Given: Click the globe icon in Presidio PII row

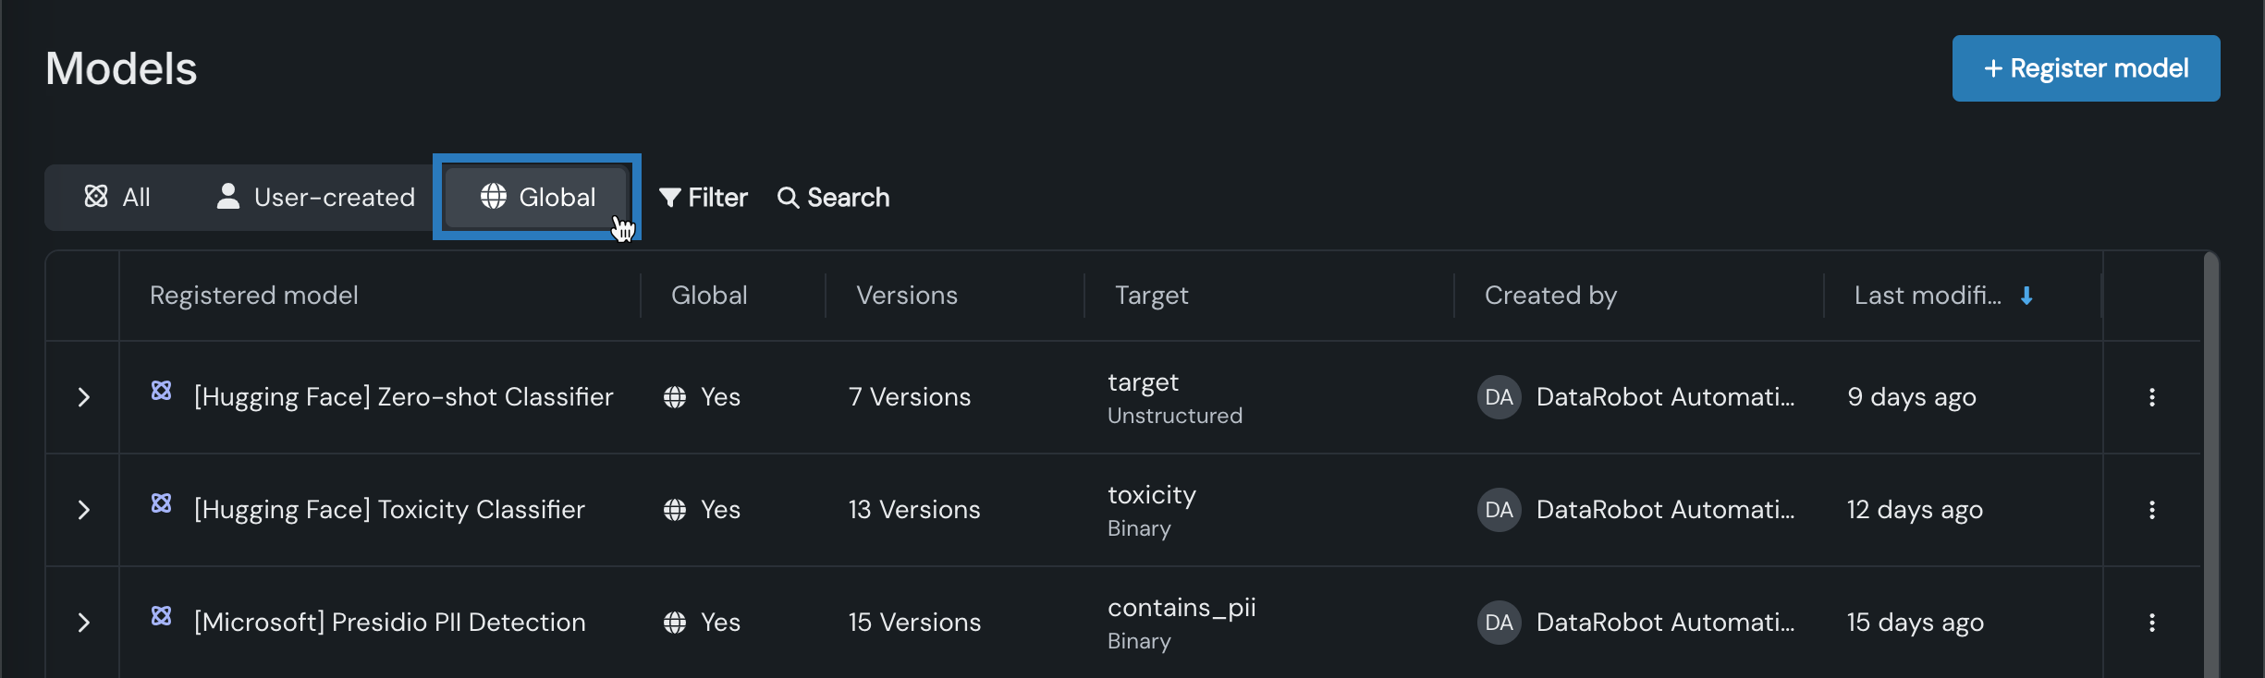Looking at the screenshot, I should tap(675, 623).
